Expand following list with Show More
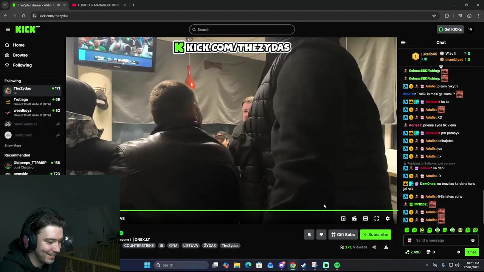Image resolution: width=484 pixels, height=272 pixels. click(12, 145)
